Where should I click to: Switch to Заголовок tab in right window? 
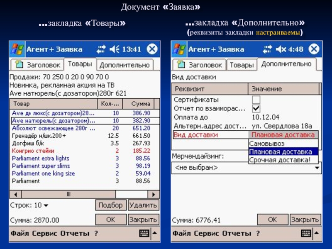[199, 65]
